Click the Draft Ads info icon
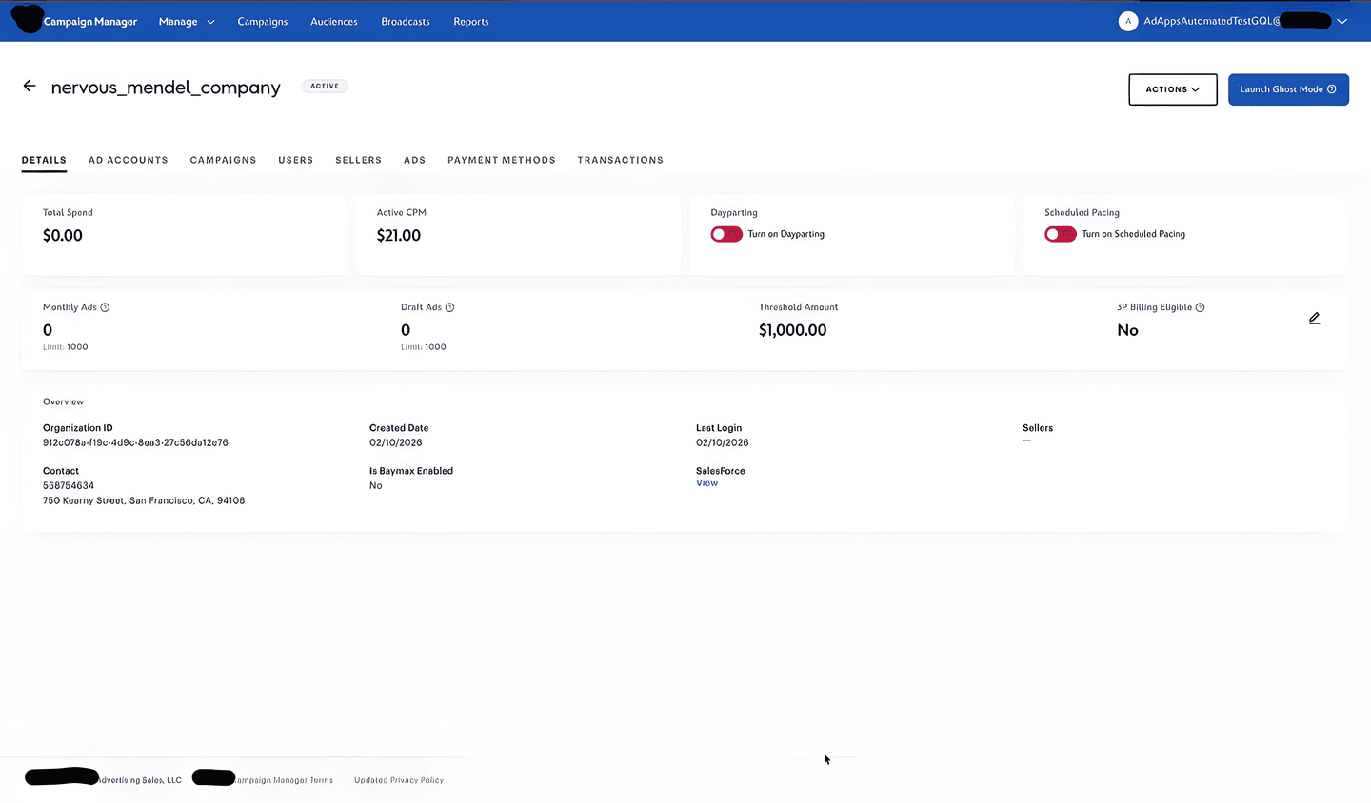The width and height of the screenshot is (1371, 803). coord(449,306)
